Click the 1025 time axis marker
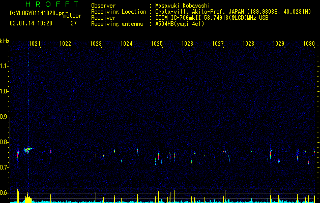The height and width of the screenshot is (203, 320). coord(157,44)
